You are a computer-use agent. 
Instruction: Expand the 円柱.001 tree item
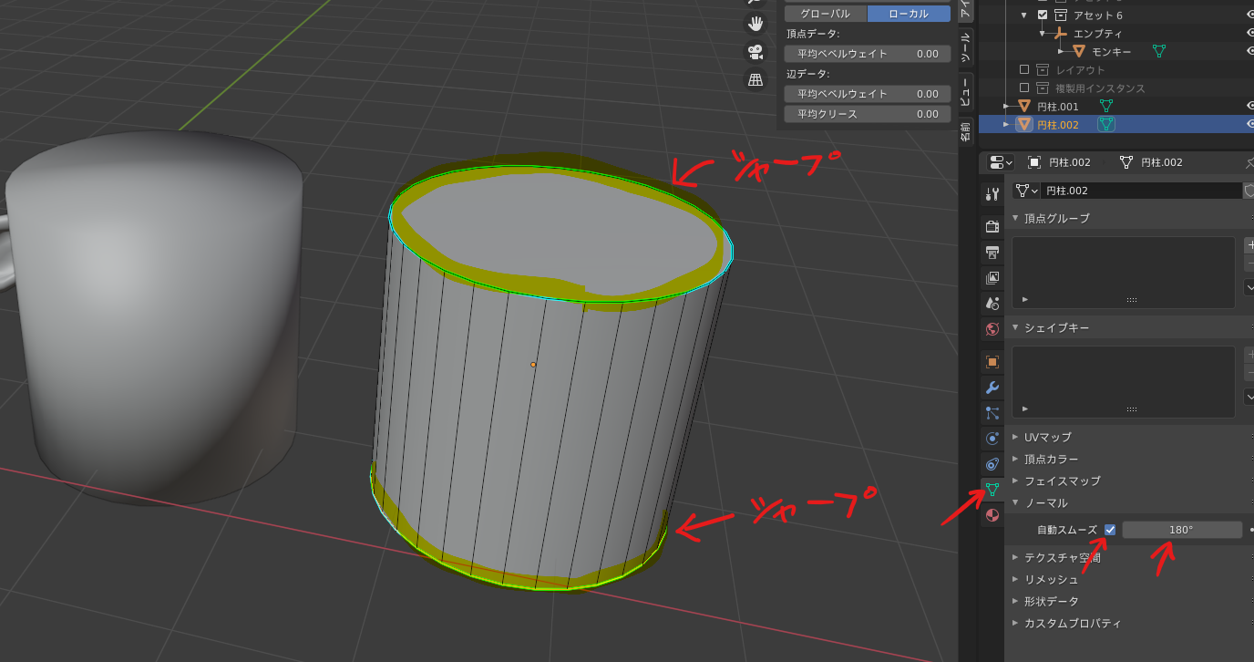click(x=1006, y=107)
